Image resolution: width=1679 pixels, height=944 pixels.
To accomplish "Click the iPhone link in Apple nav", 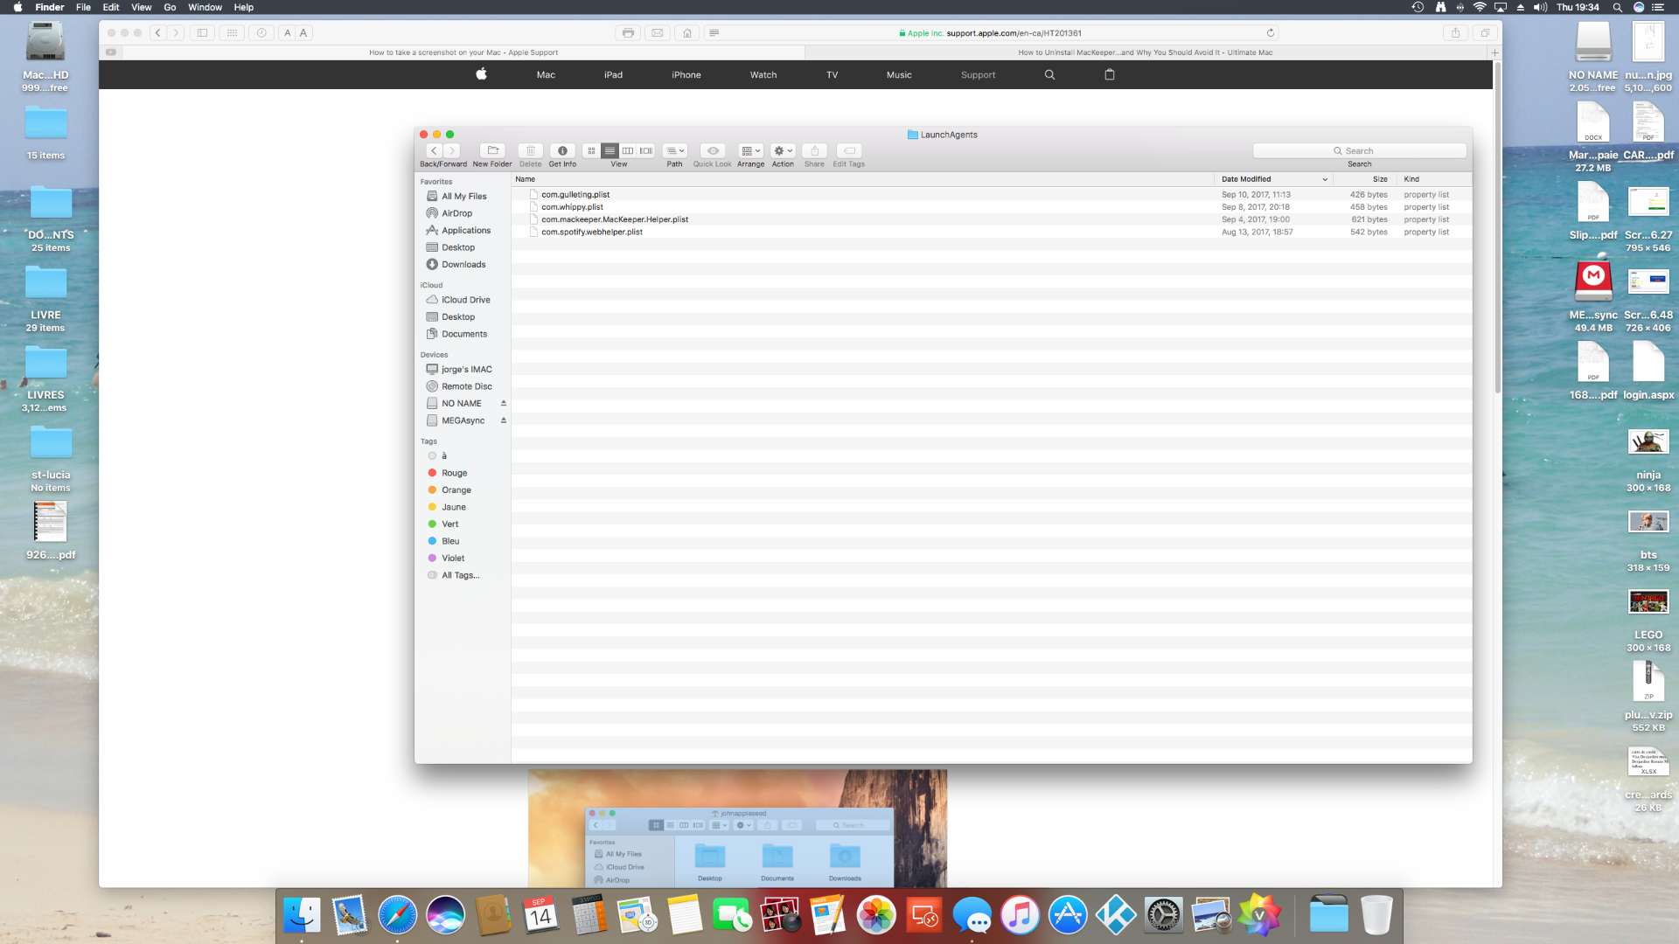I will pyautogui.click(x=686, y=75).
